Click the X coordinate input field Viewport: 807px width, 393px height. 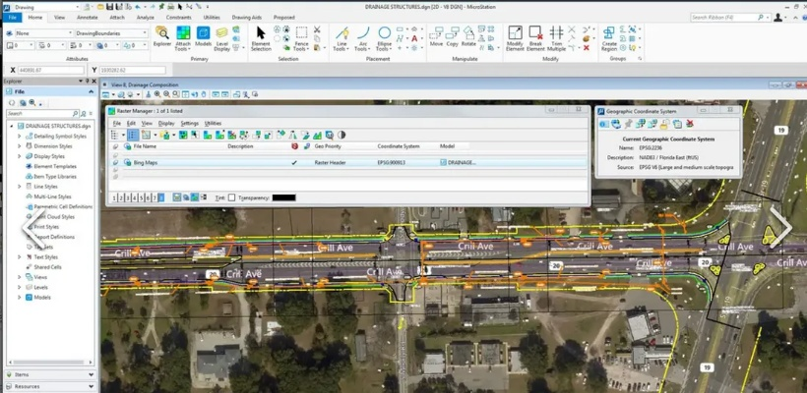(x=51, y=70)
